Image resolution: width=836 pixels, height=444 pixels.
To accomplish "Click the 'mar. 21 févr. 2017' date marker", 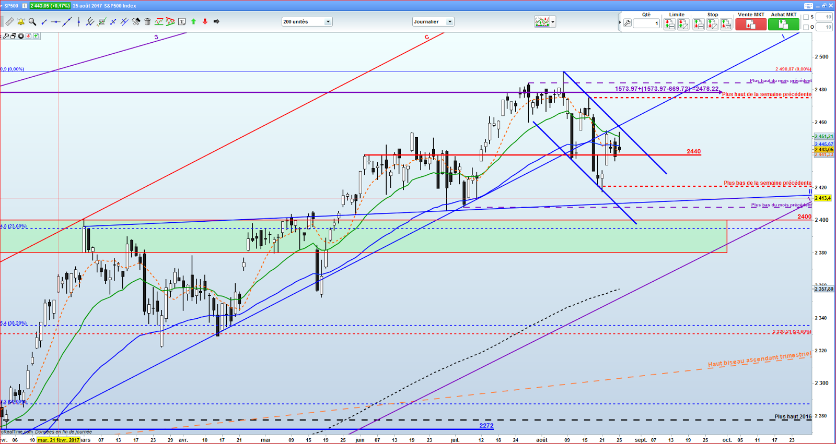I will [x=59, y=440].
